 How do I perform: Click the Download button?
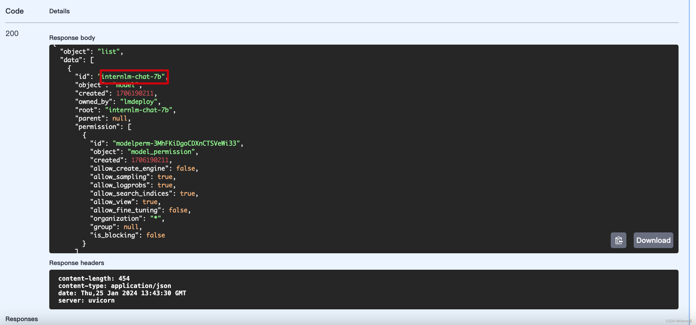pyautogui.click(x=653, y=240)
